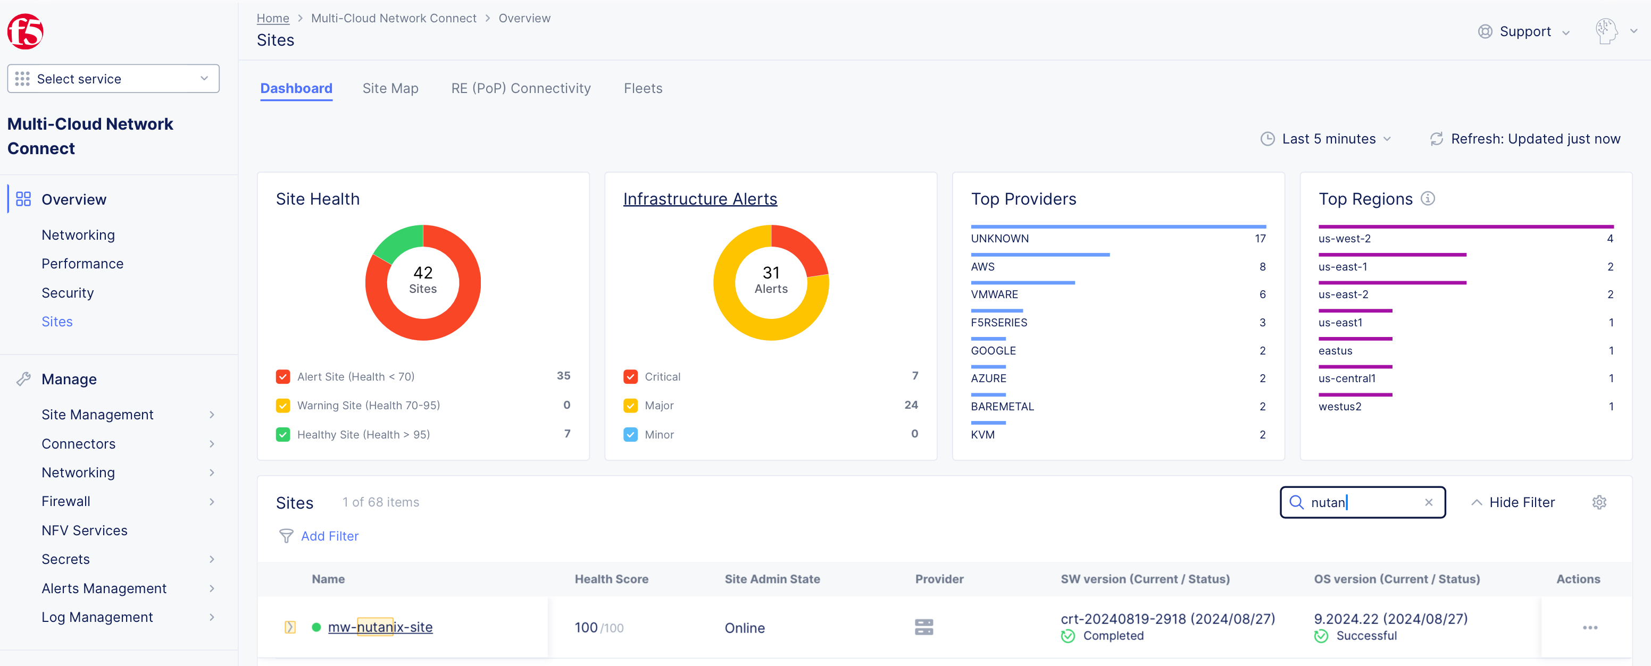Clear the nutan search text with the X
Viewport: 1651px width, 666px height.
coord(1429,503)
